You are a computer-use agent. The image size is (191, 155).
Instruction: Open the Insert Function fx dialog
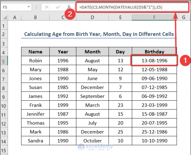point(69,7)
